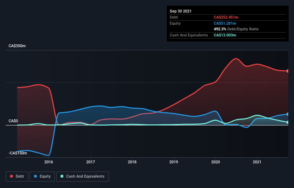The width and height of the screenshot is (294, 188).
Task: Click the teal Cash And Equivalents legend dot
Action: pyautogui.click(x=62, y=177)
